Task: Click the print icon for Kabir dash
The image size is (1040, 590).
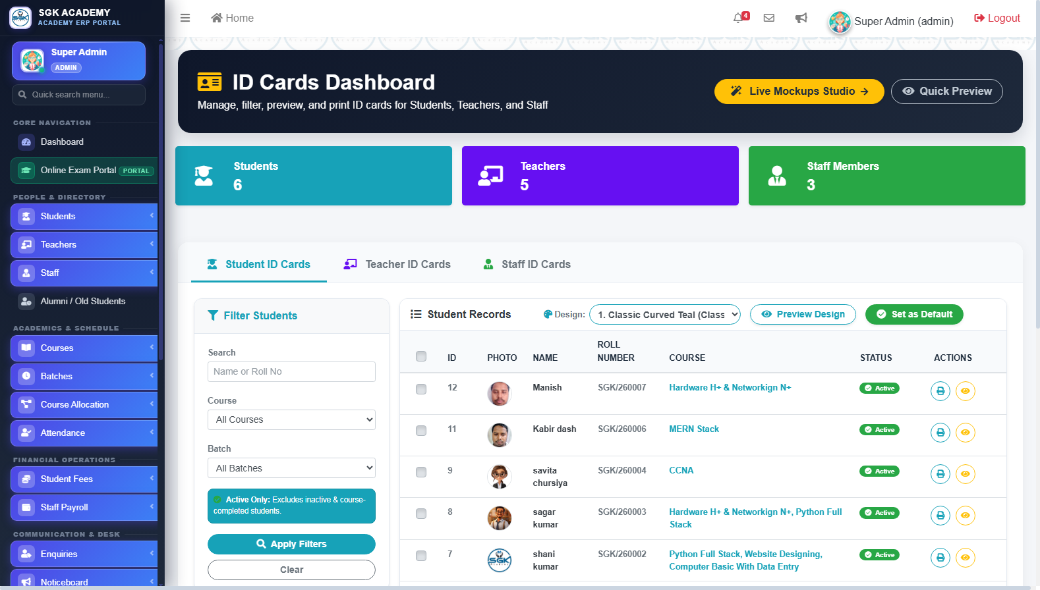Action: pyautogui.click(x=940, y=433)
